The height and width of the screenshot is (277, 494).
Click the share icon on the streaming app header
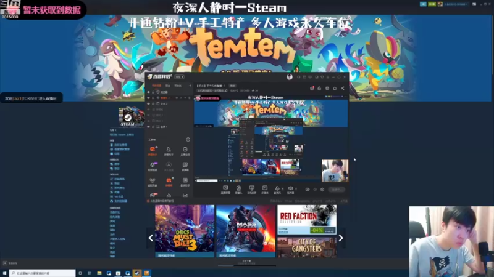click(343, 88)
